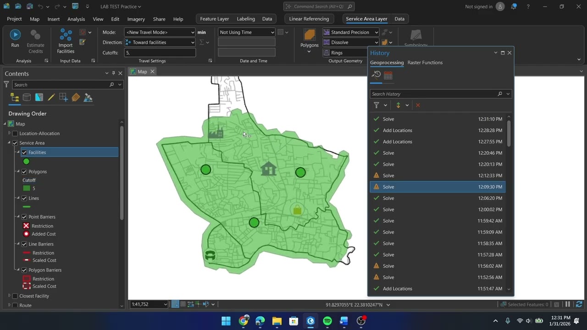Open the Feature Layer ribbon tab

pos(215,19)
